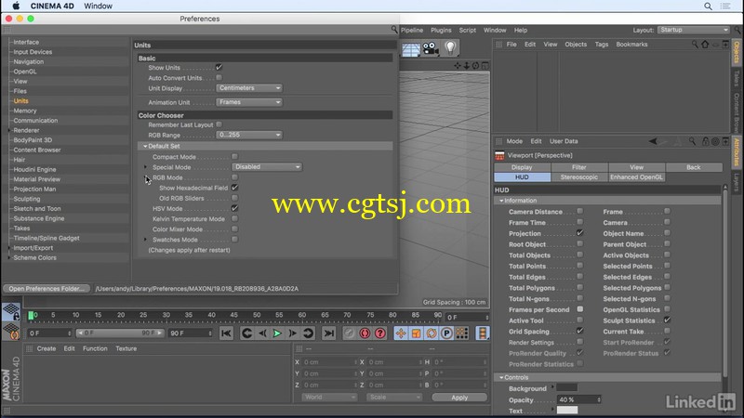744x418 pixels.
Task: Open RGB Range dropdown
Action: (x=249, y=135)
